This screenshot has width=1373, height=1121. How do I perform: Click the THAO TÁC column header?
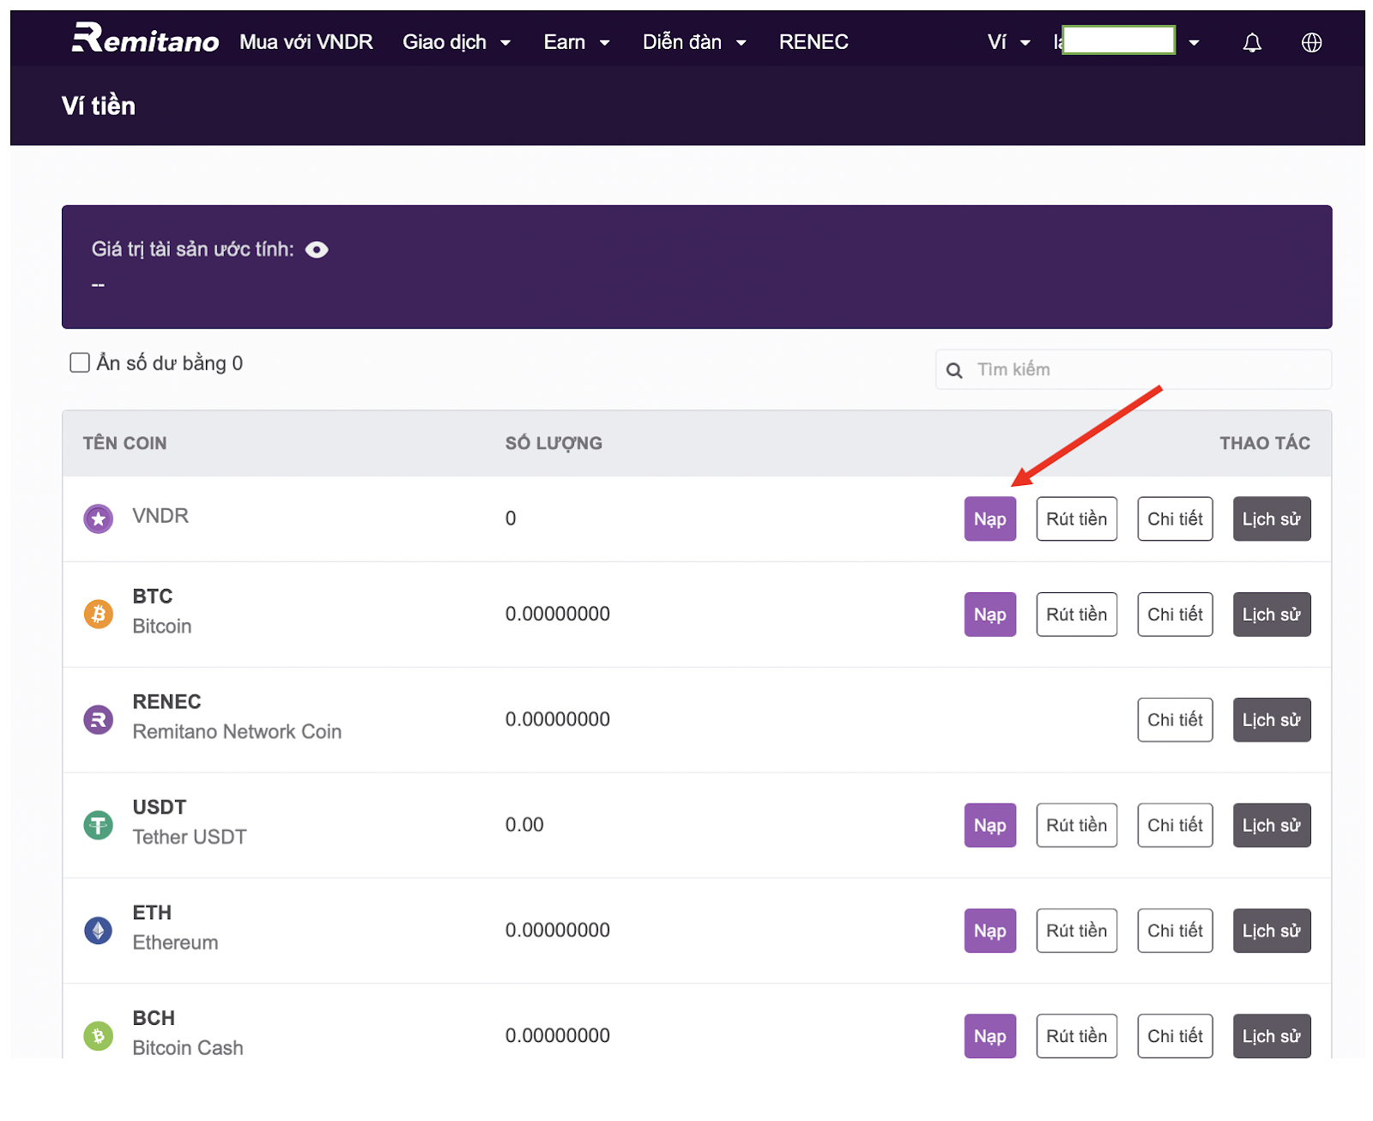(x=1265, y=444)
